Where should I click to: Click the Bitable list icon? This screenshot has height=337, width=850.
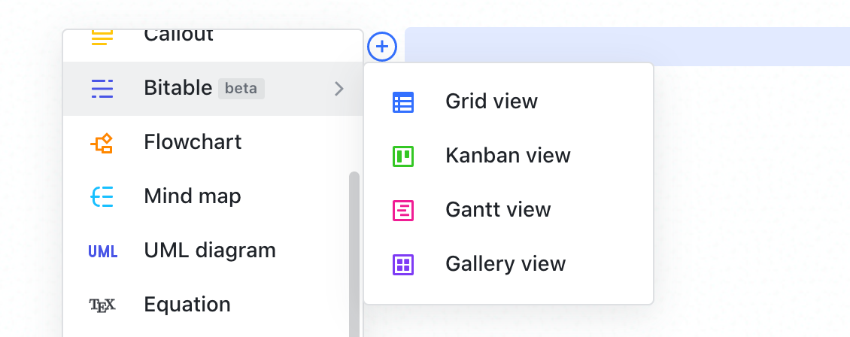click(102, 89)
